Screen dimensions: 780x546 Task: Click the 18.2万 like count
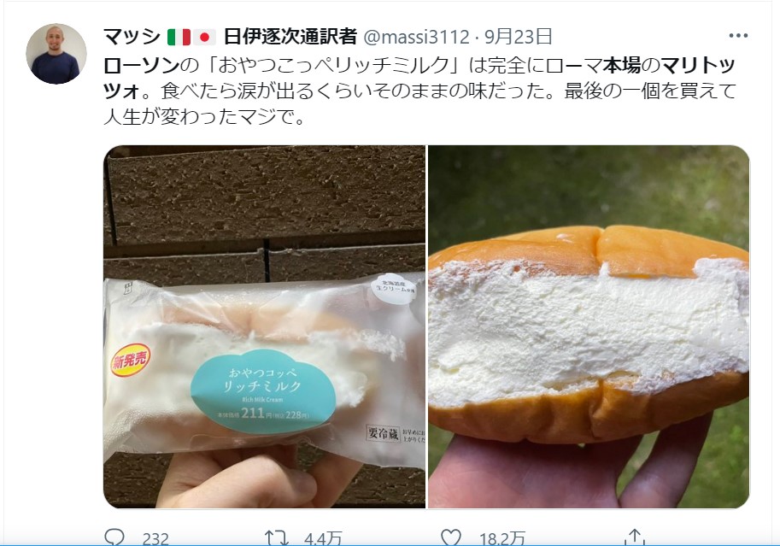click(502, 538)
